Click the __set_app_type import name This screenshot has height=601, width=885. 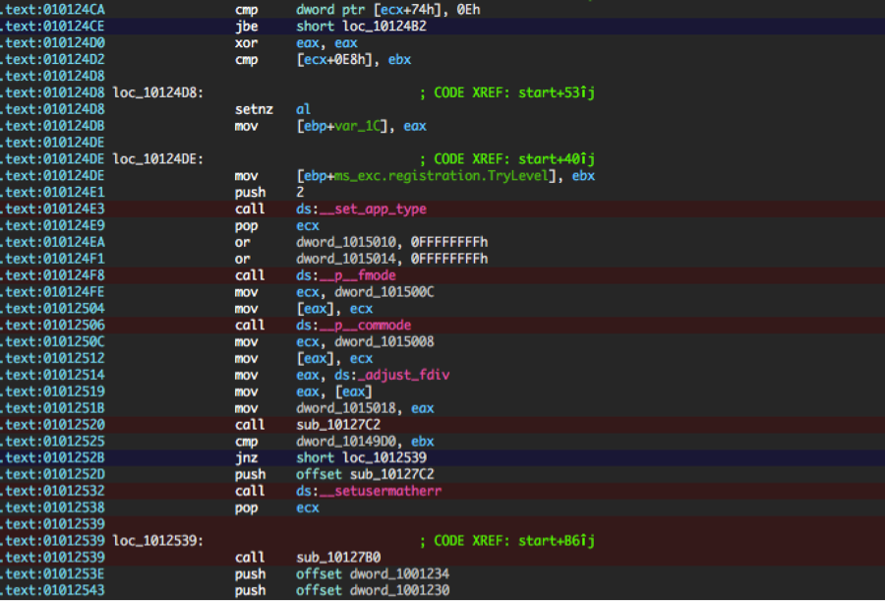coord(373,209)
